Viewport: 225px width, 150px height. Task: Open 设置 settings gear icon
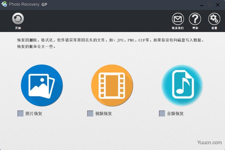coord(214,19)
